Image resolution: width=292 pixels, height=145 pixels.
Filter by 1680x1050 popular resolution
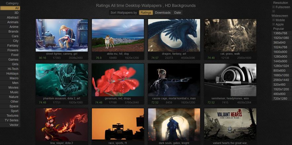281,75
